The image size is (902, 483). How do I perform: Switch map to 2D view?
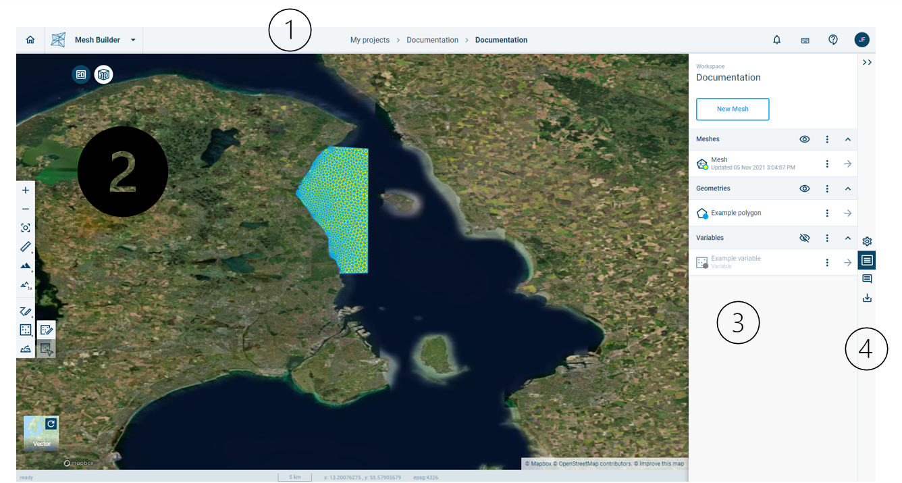tap(81, 74)
